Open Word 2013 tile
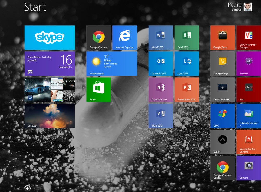The image size is (261, 192). tap(161, 38)
